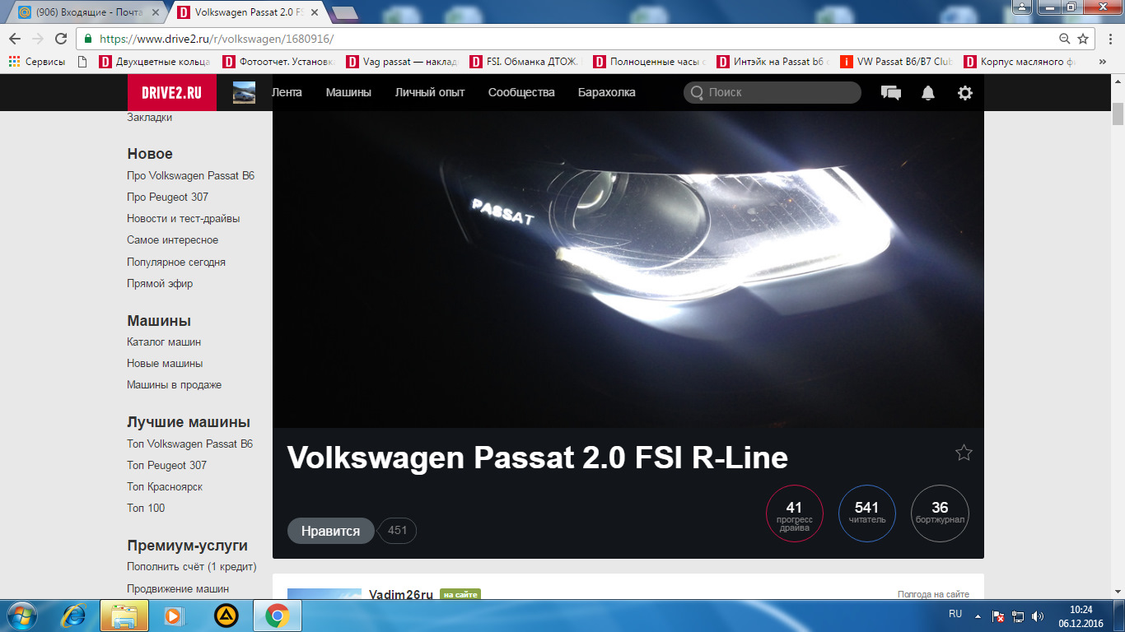Open Двухцветные кольца bookmark
Screen dimensions: 1125x632
pos(154,61)
